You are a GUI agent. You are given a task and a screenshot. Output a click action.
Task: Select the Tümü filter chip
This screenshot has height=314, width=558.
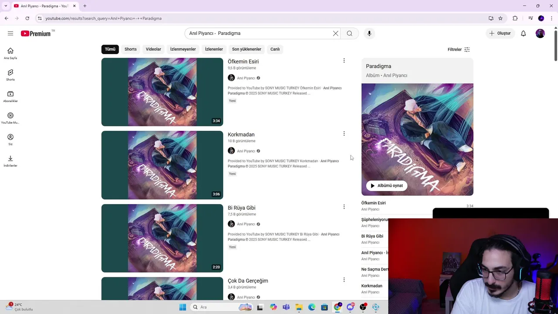(110, 49)
